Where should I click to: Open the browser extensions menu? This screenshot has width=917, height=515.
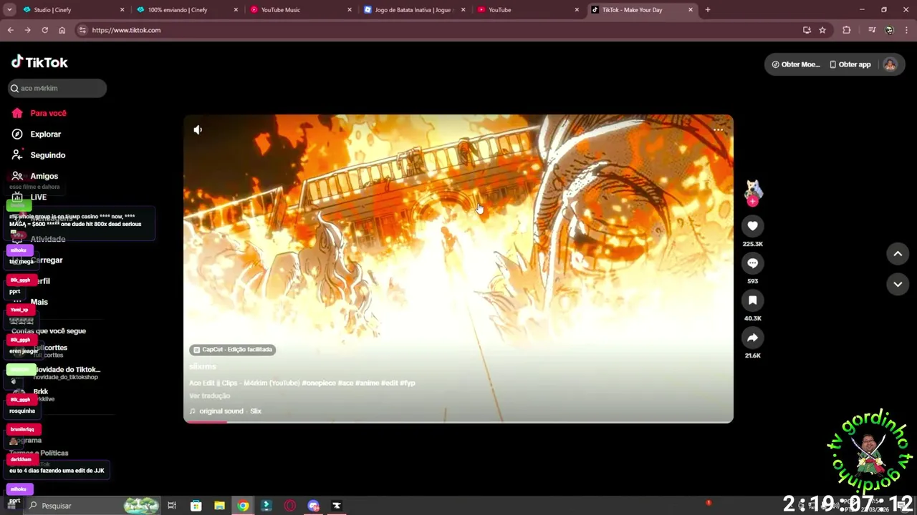point(847,30)
